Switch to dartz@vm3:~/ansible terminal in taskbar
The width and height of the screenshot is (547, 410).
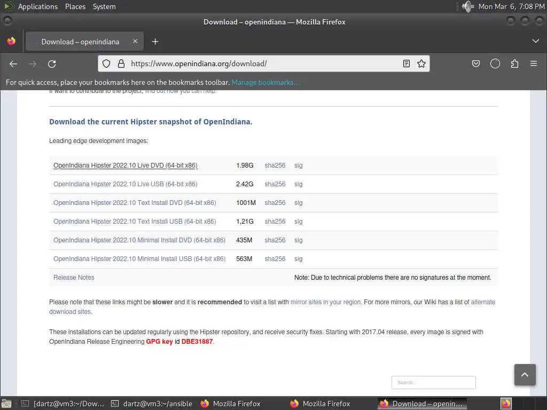point(152,404)
